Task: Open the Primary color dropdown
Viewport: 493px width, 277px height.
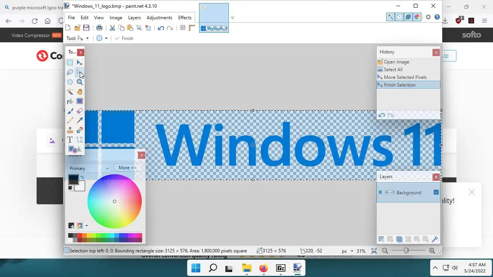Action: pos(90,168)
